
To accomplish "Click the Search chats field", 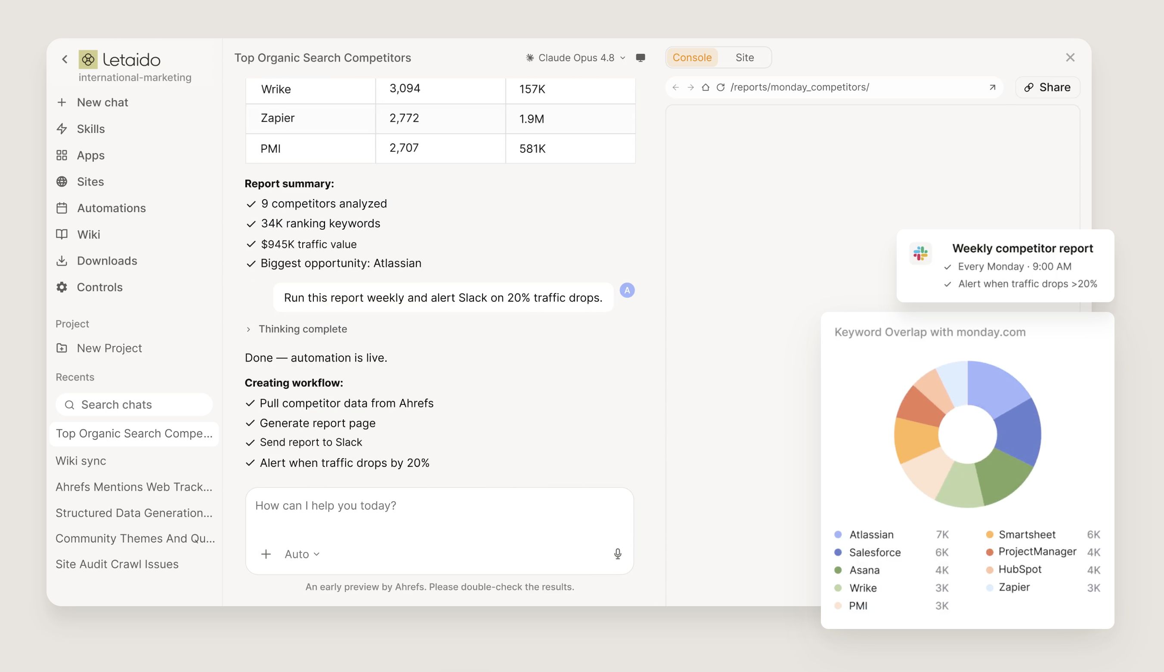I will point(134,404).
